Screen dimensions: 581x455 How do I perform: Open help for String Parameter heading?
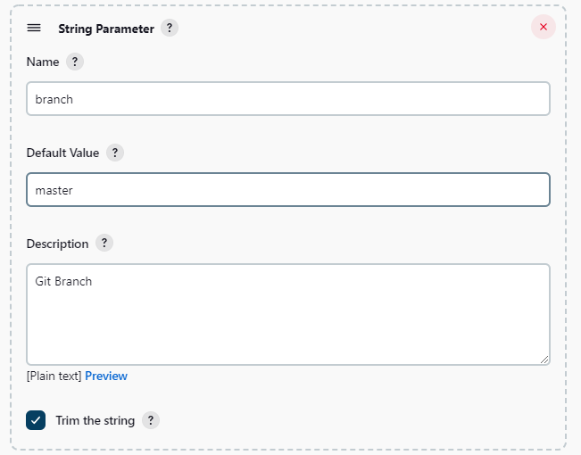(170, 28)
